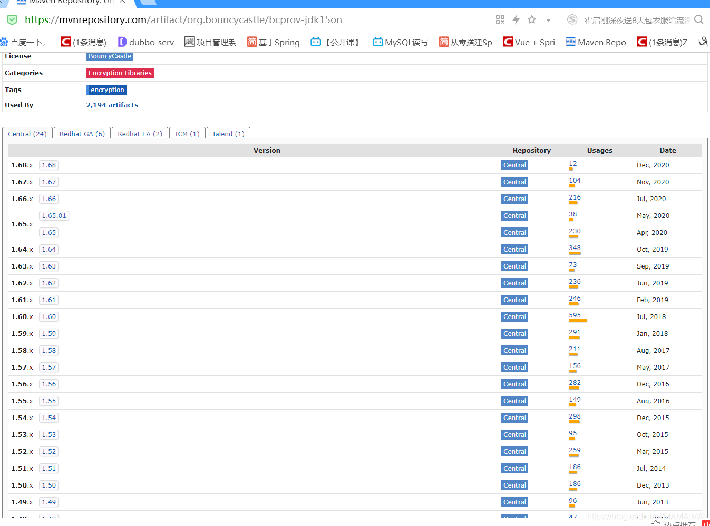Click the BouncyCastle license tag
The width and height of the screenshot is (710, 526).
point(110,56)
